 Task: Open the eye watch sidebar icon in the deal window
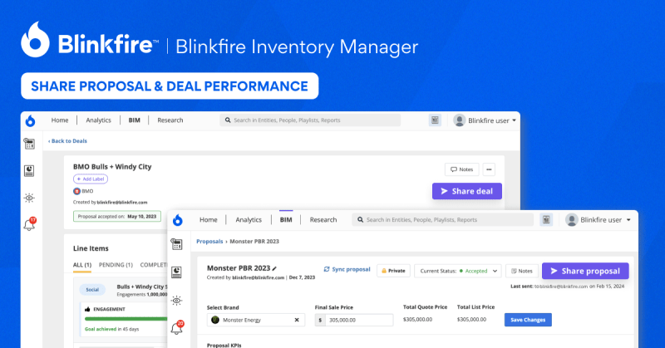(29, 198)
